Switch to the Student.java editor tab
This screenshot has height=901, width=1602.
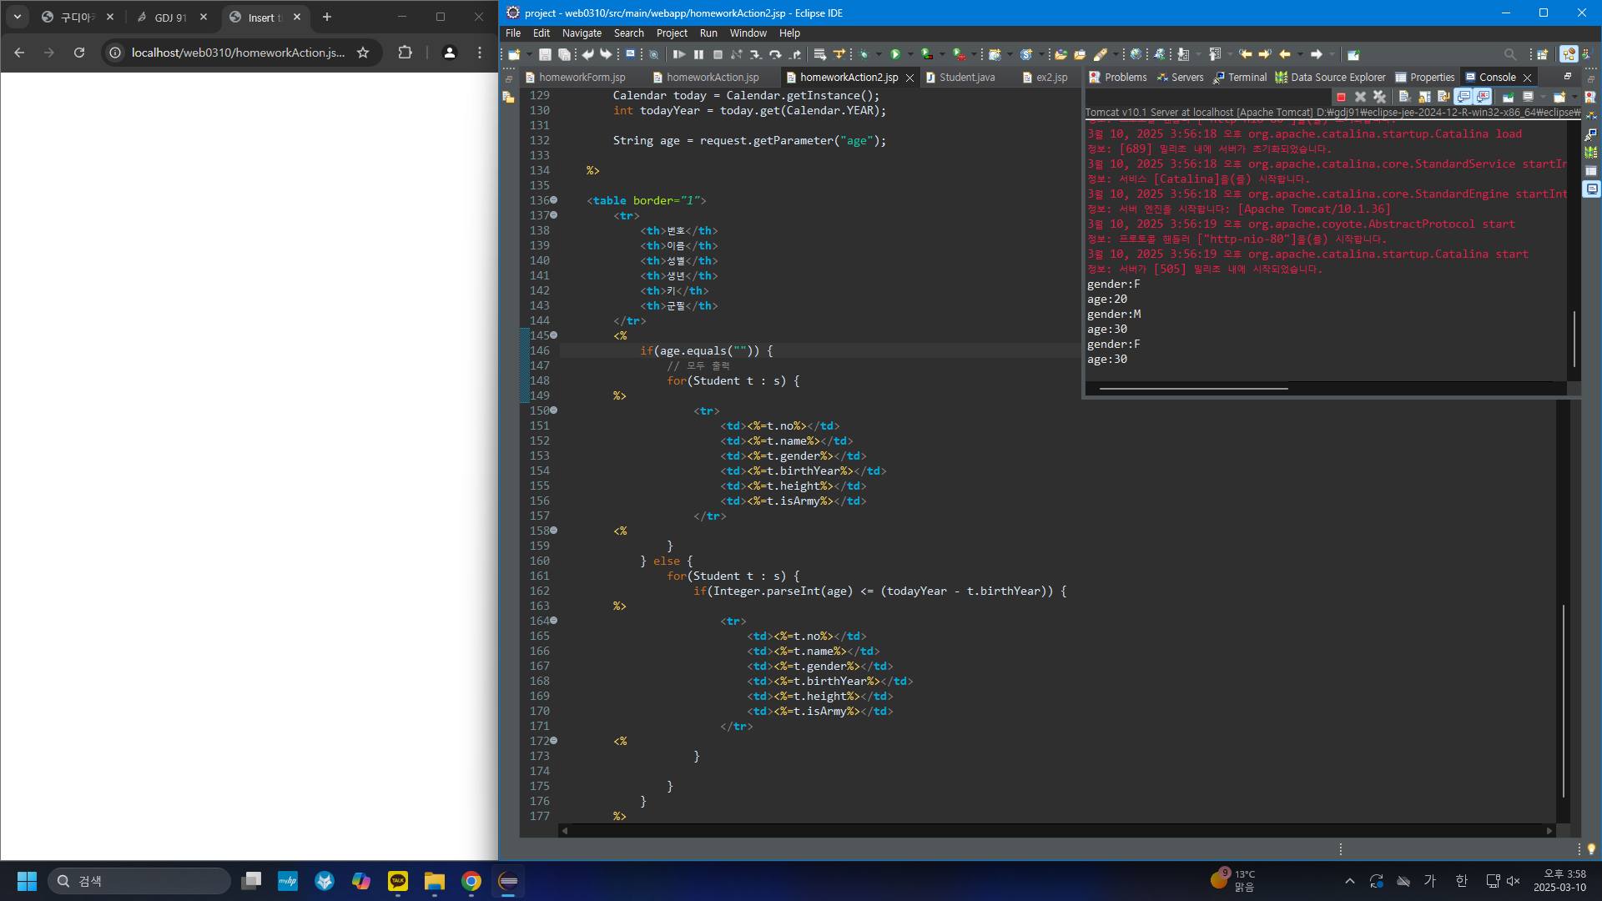[x=966, y=78]
